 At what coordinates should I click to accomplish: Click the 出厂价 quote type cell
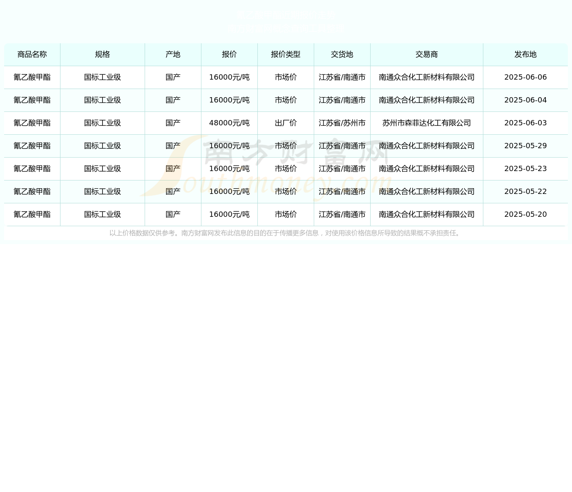(286, 123)
